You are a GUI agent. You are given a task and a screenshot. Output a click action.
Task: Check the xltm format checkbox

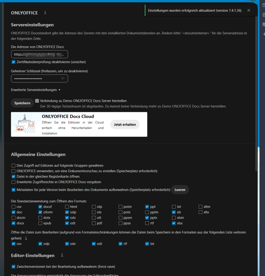pyautogui.click(x=201, y=207)
